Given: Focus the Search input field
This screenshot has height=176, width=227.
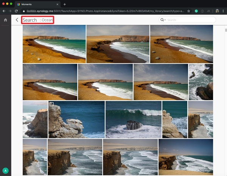Looking at the screenshot, I should point(190,20).
